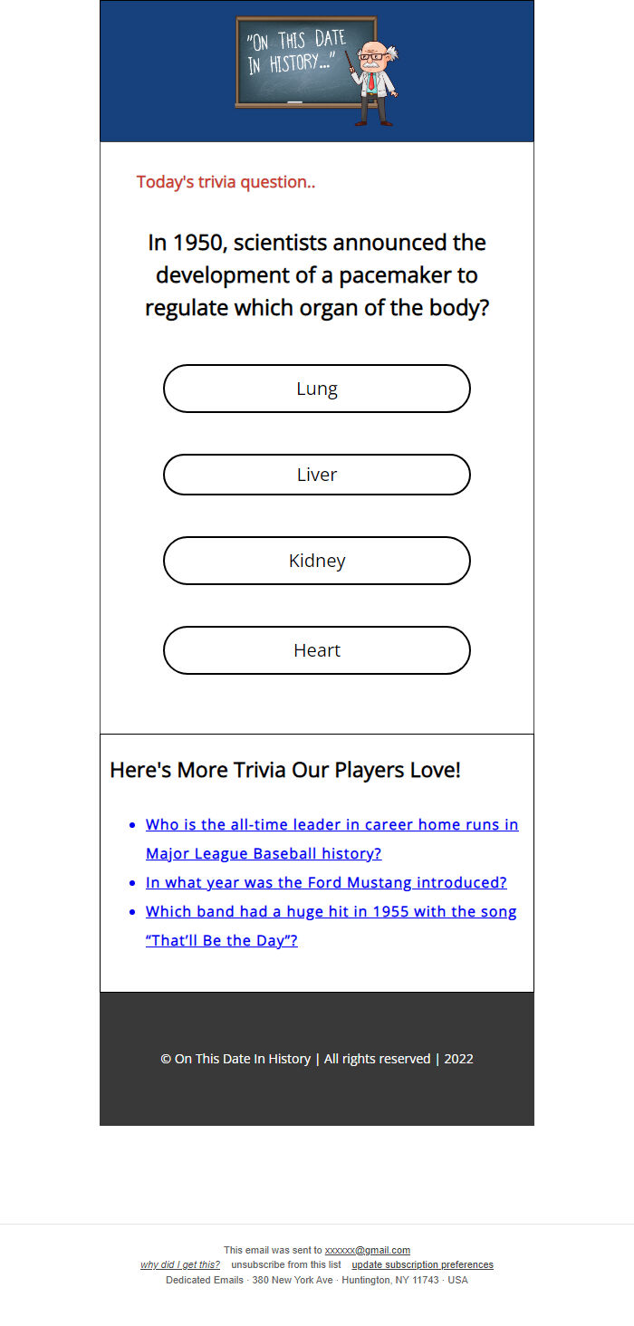Click the cartoon professor character
634x1326 pixels.
point(375,82)
